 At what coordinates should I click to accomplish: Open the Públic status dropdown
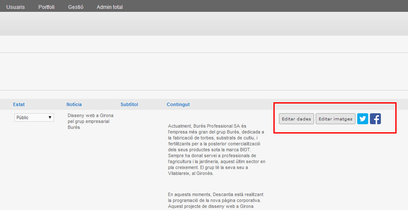pyautogui.click(x=34, y=117)
